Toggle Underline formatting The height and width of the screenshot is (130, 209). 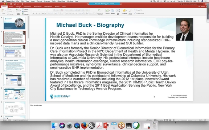(40, 13)
